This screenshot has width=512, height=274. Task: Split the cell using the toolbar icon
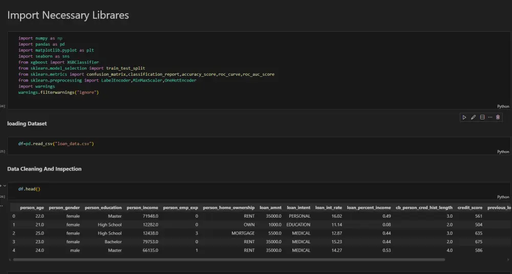point(482,117)
